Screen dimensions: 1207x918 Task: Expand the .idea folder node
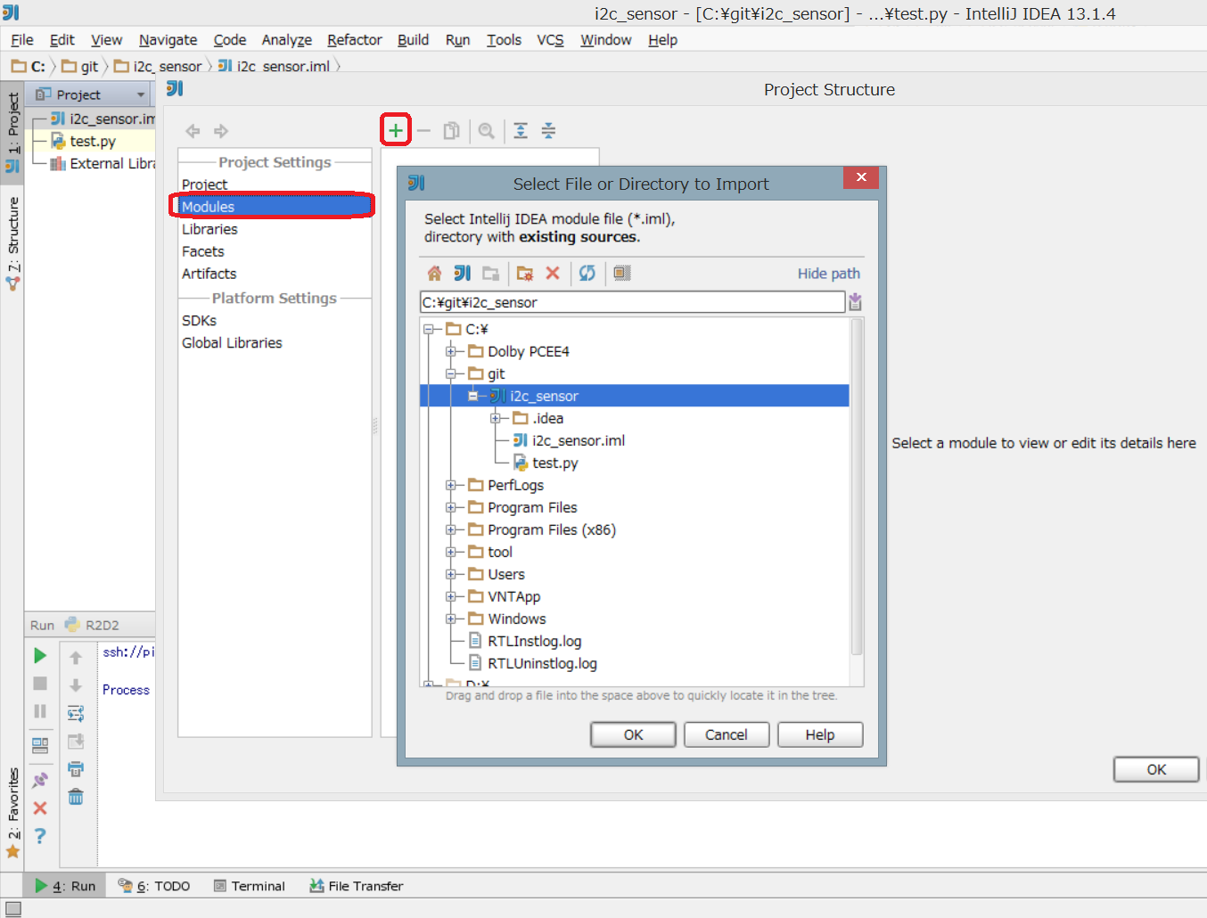pyautogui.click(x=496, y=418)
